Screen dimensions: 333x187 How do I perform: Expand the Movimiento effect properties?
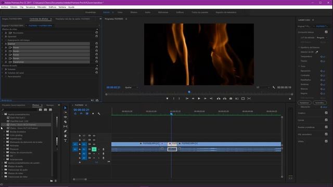tap(2, 33)
